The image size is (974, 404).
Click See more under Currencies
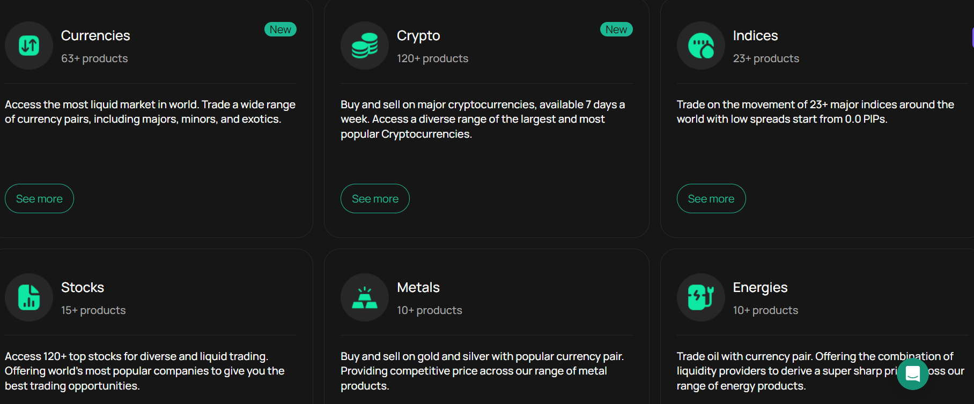point(39,199)
